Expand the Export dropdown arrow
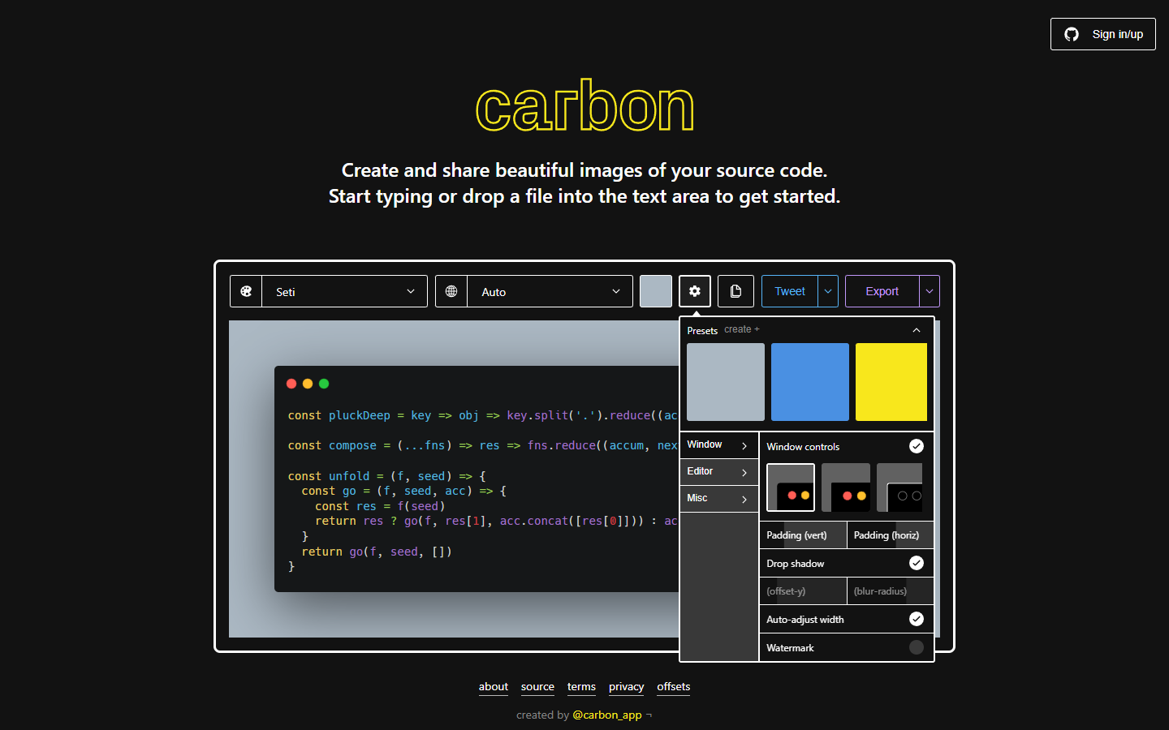This screenshot has width=1169, height=730. (930, 291)
